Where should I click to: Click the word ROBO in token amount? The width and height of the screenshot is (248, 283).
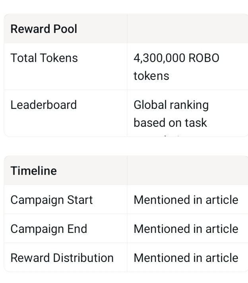(x=203, y=58)
